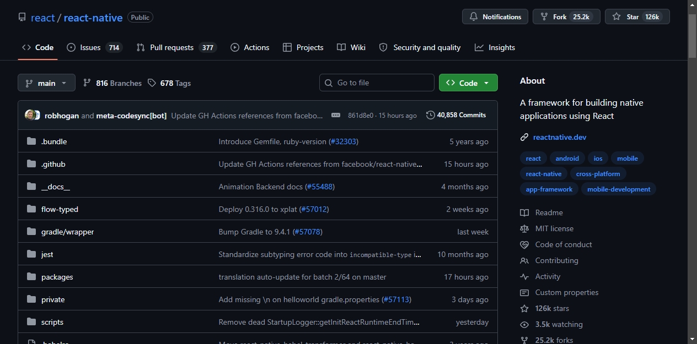
Task: Click the star icon beside 126k stars
Action: pyautogui.click(x=524, y=308)
